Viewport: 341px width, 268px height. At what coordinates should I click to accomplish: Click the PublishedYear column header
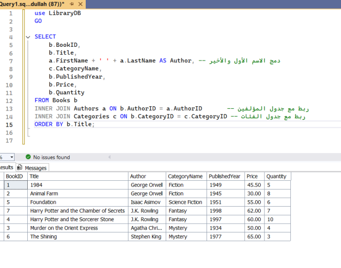point(224,176)
